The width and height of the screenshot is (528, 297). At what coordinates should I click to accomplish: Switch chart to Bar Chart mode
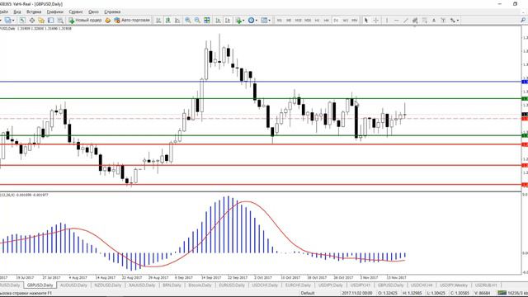[x=158, y=20]
